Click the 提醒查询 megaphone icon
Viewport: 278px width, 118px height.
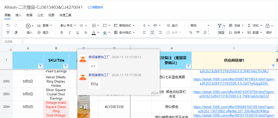(x=89, y=7)
